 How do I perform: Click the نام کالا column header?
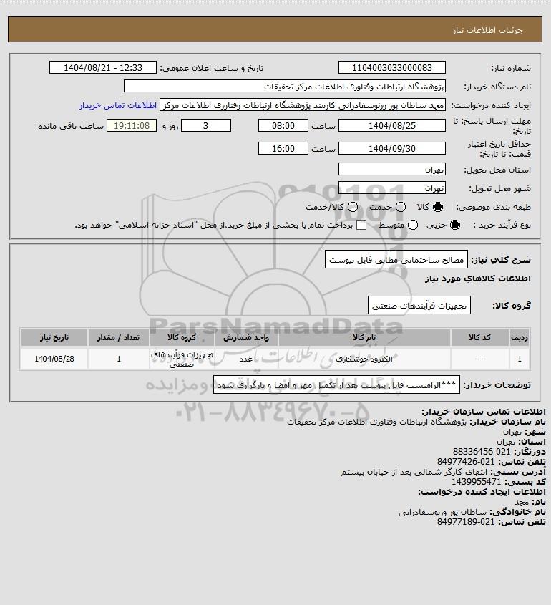364,338
